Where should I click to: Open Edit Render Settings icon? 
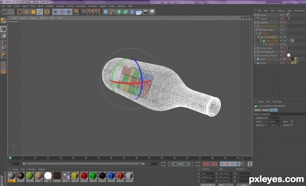pyautogui.click(x=97, y=12)
